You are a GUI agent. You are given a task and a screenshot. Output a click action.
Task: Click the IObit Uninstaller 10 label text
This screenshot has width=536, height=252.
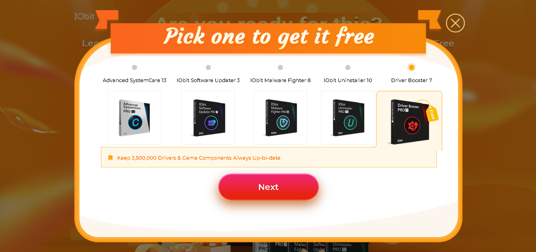pyautogui.click(x=348, y=80)
